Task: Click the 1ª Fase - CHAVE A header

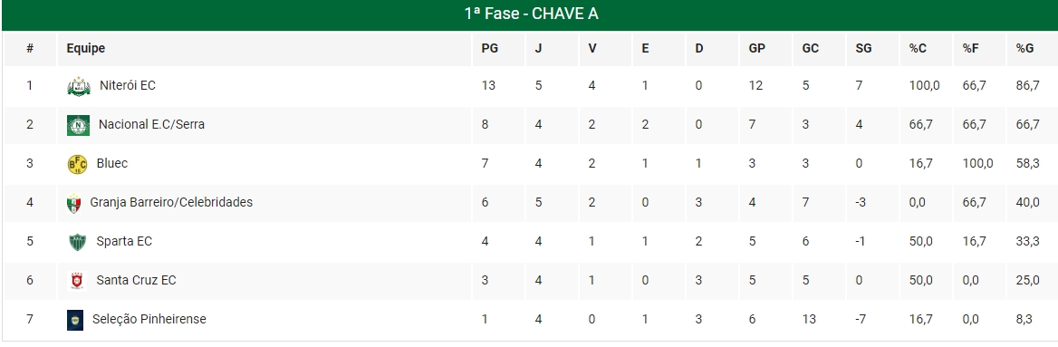Action: pos(531,14)
